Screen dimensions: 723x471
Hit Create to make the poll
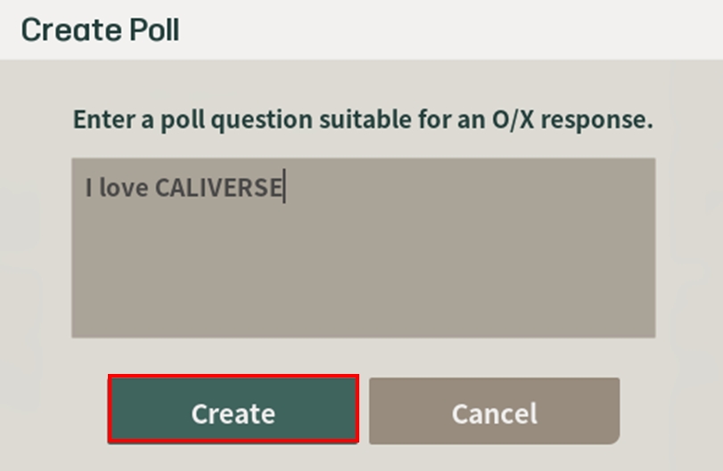click(x=233, y=411)
